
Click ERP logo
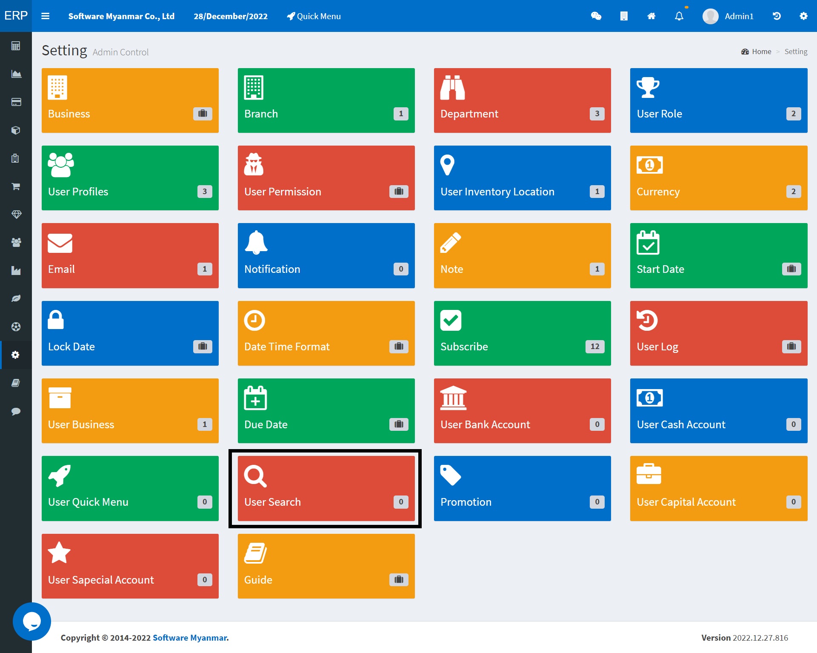pyautogui.click(x=16, y=16)
